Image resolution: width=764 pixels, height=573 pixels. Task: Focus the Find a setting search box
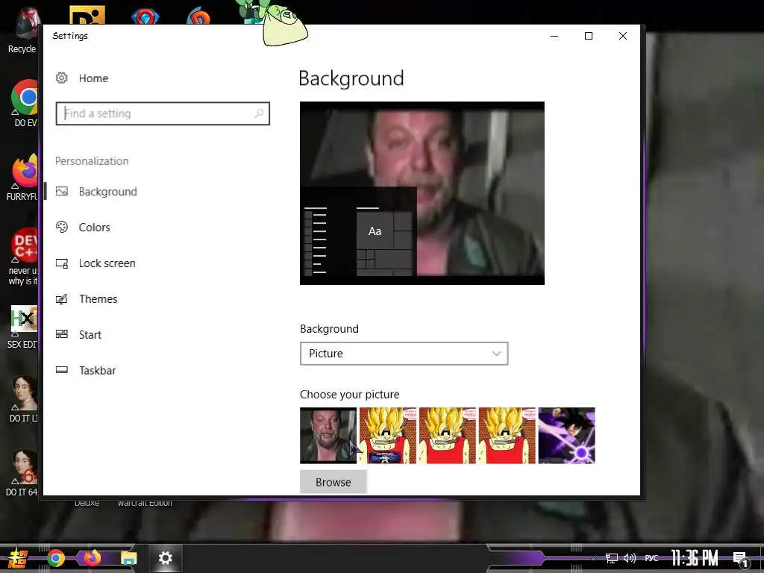point(162,113)
